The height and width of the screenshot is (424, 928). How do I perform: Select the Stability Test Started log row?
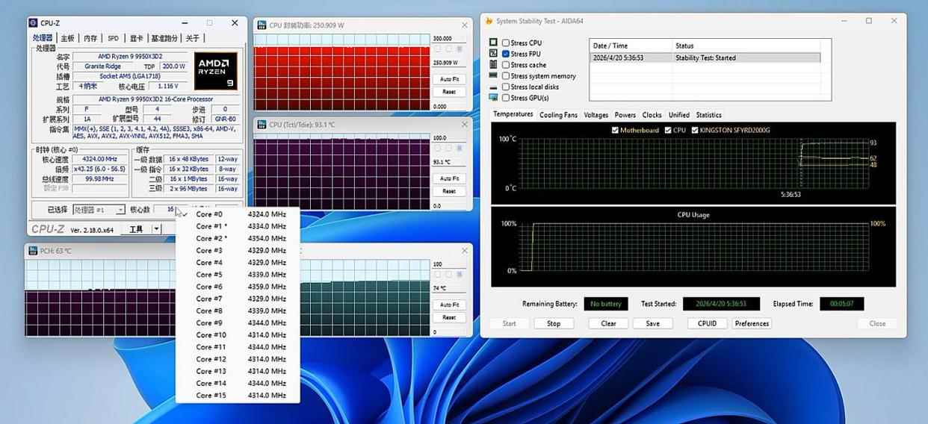(705, 57)
